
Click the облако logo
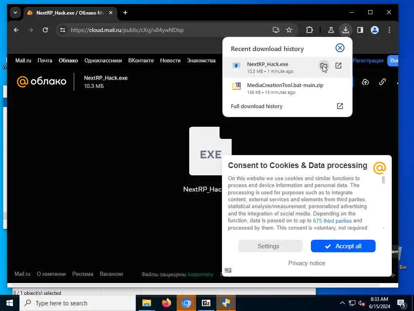click(x=42, y=81)
